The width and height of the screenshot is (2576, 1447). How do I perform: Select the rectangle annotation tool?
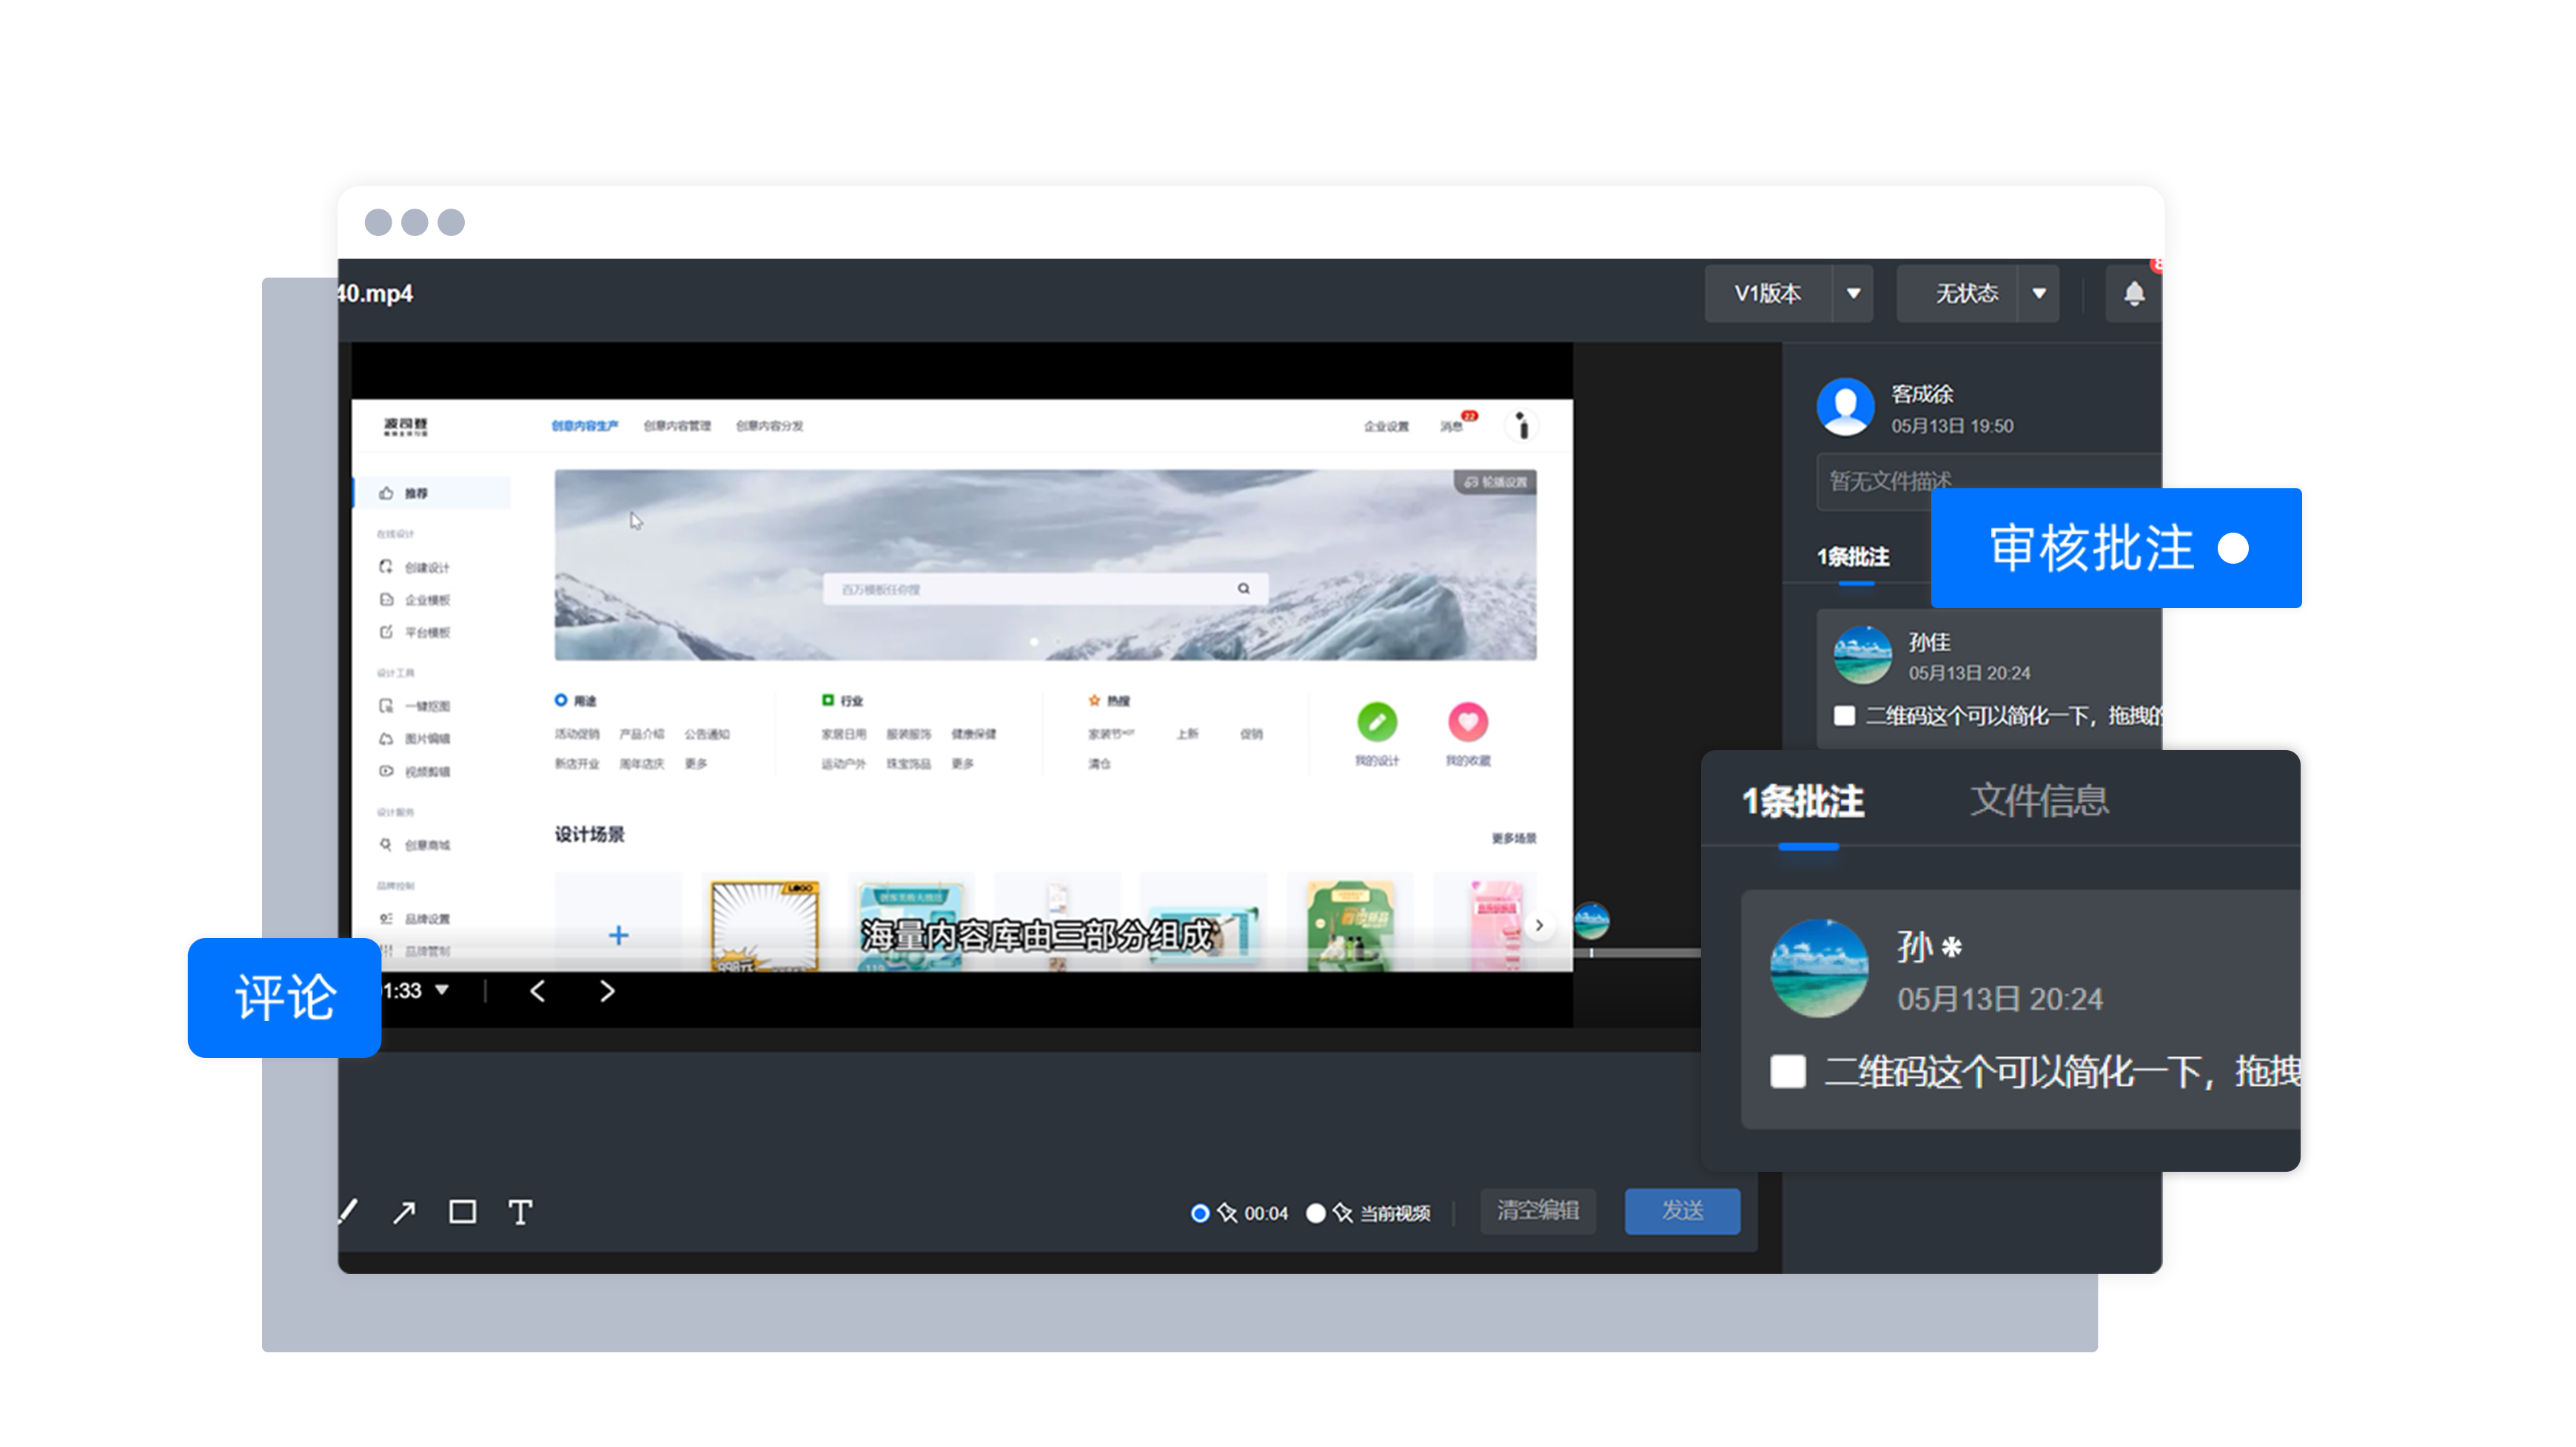pos(462,1212)
